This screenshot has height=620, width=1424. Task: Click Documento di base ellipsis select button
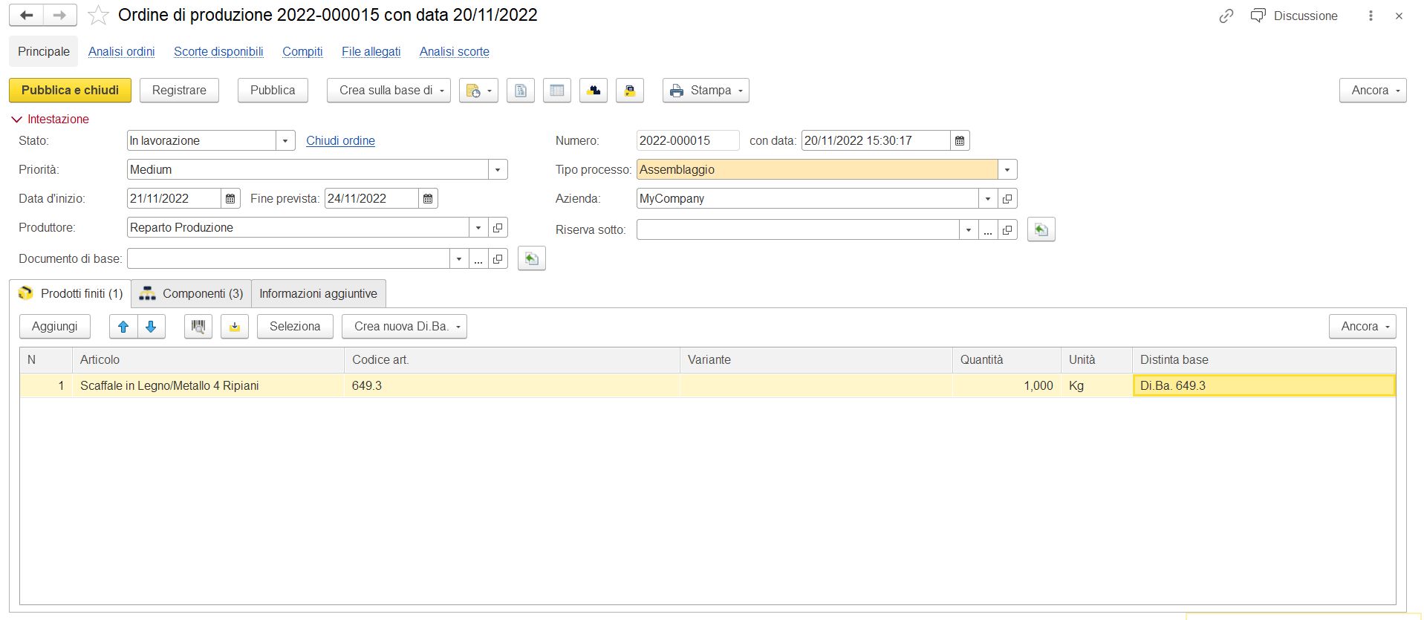478,258
